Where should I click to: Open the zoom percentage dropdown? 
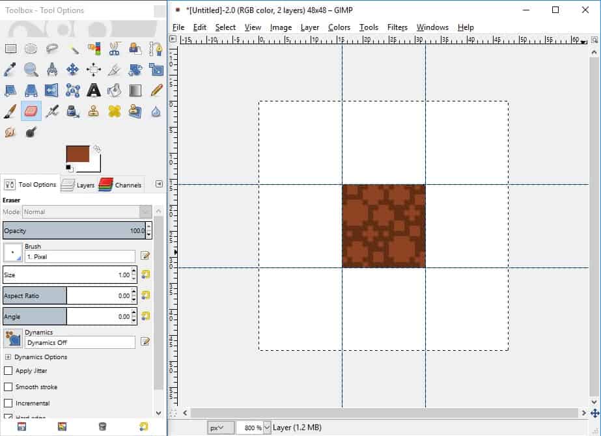pyautogui.click(x=267, y=427)
